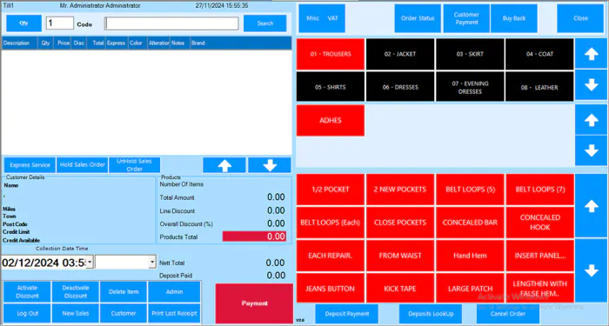Click Activate Discount
Screen dimensions: 609x326
tap(27, 292)
